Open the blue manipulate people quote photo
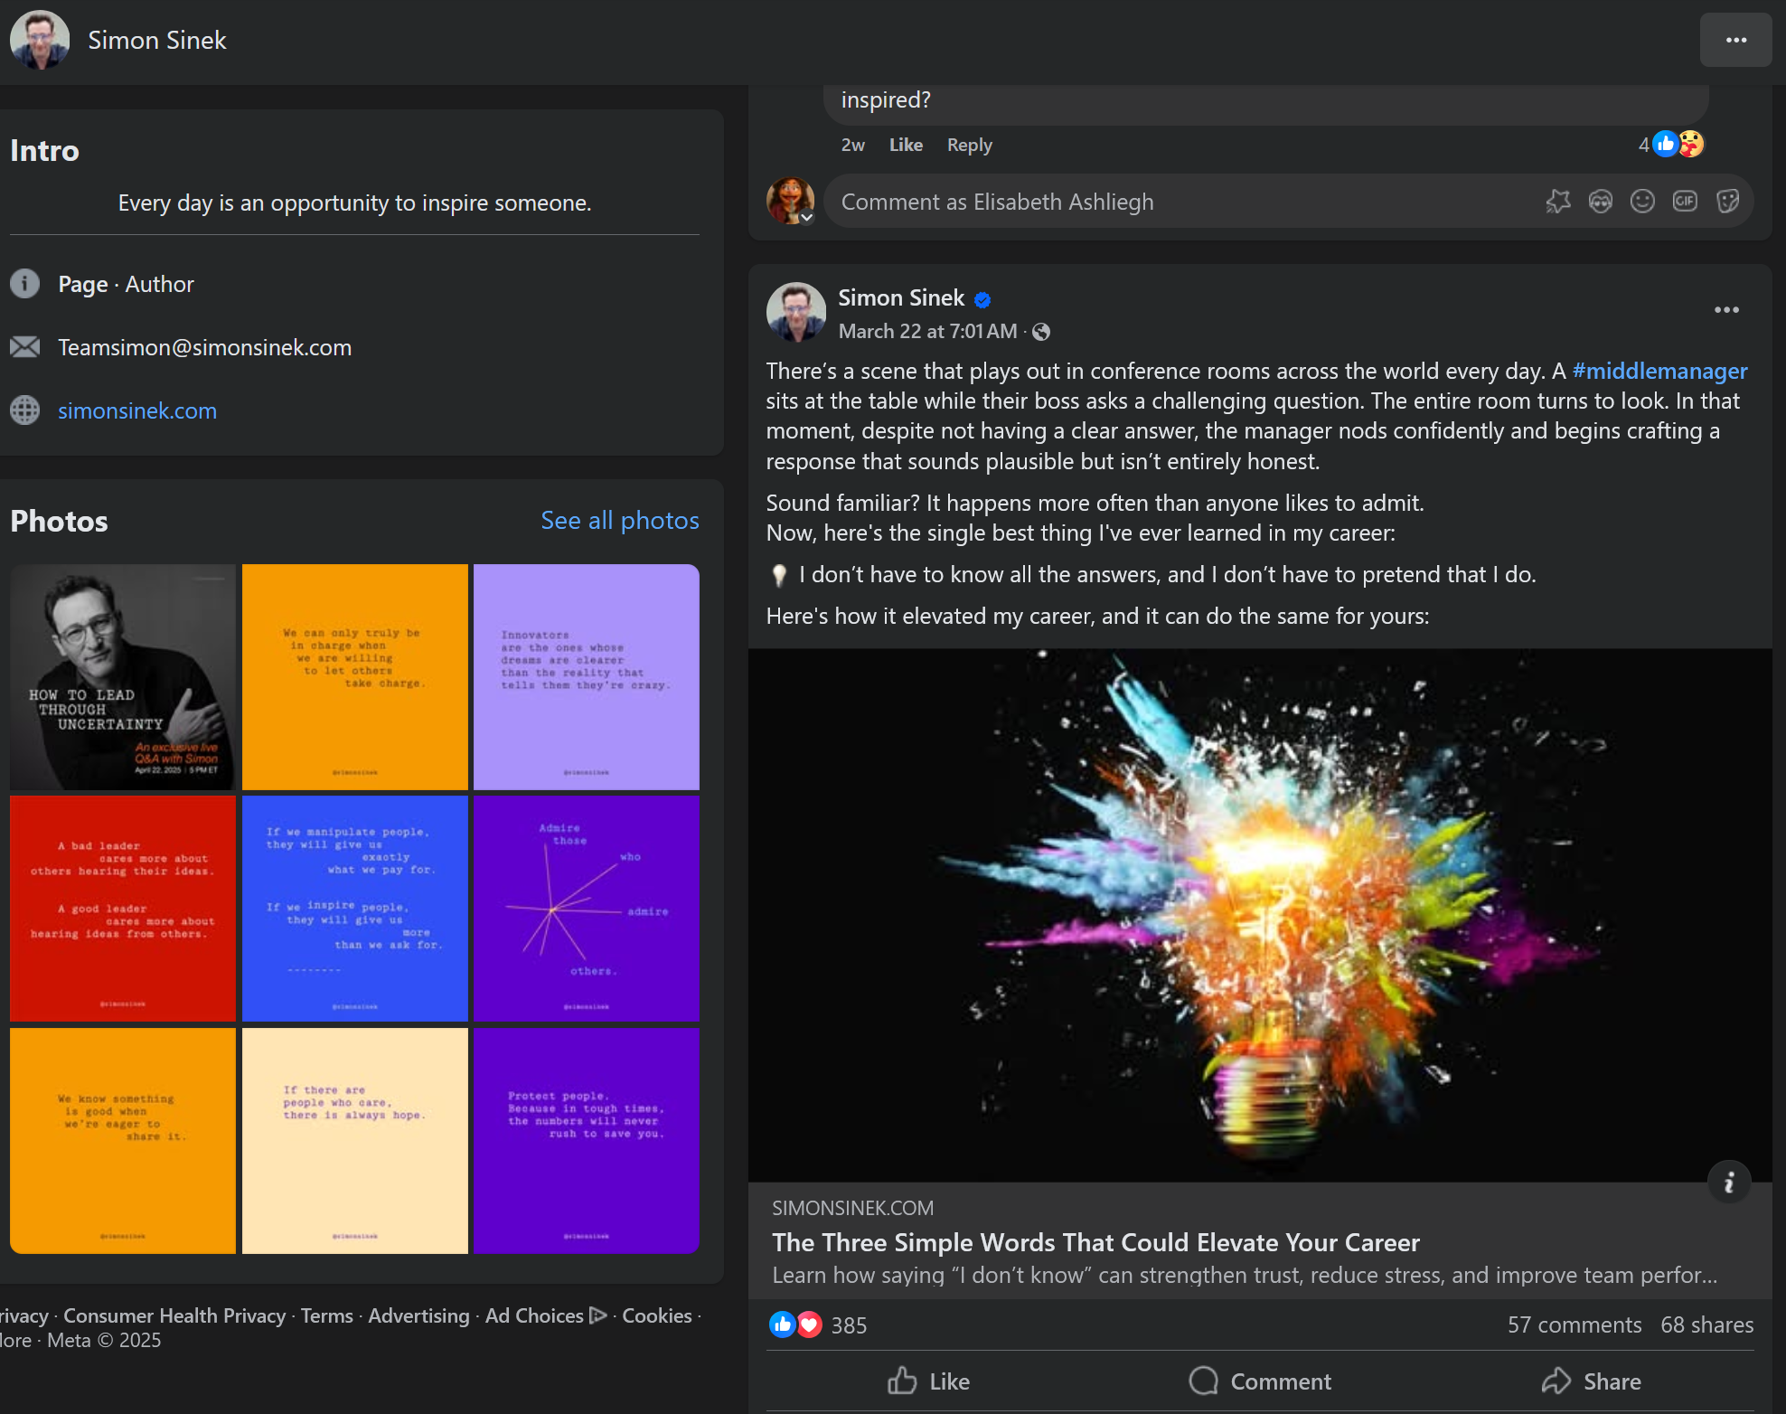 pyautogui.click(x=355, y=909)
